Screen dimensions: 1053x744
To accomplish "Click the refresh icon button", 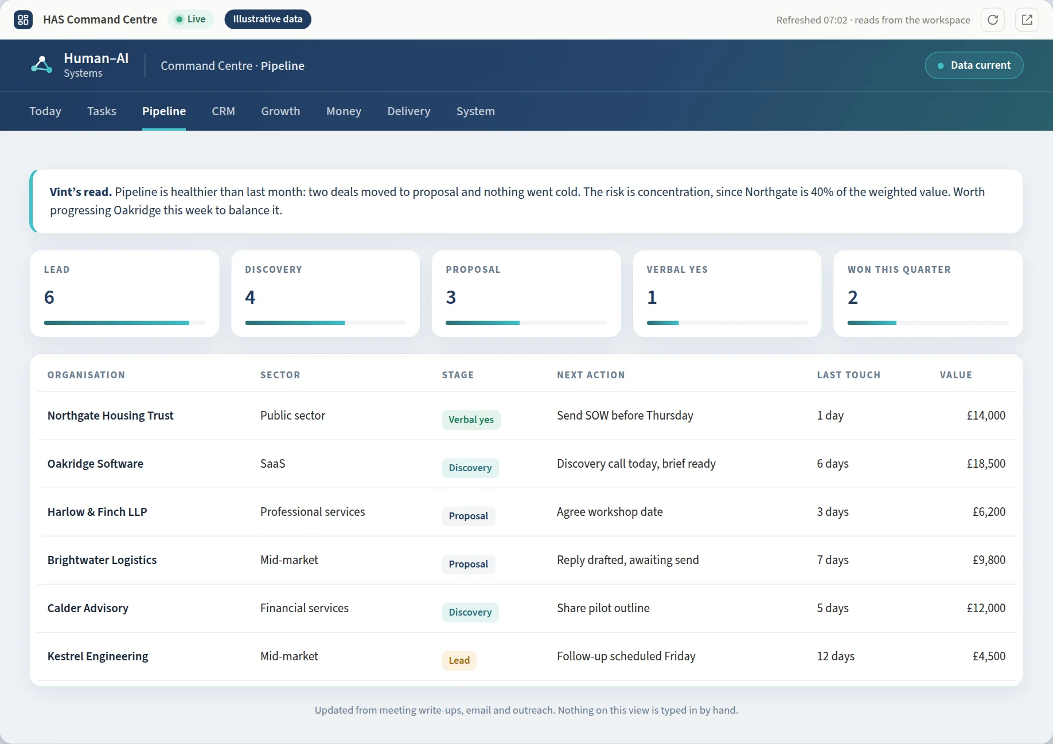I will click(993, 19).
